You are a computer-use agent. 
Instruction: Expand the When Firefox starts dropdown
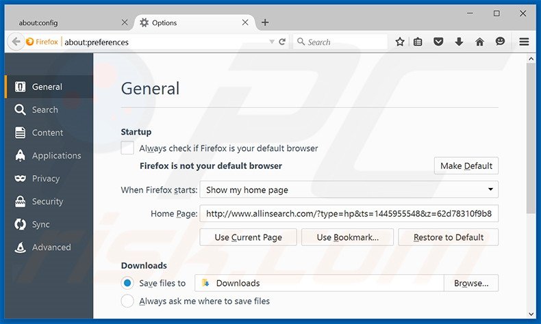[349, 190]
